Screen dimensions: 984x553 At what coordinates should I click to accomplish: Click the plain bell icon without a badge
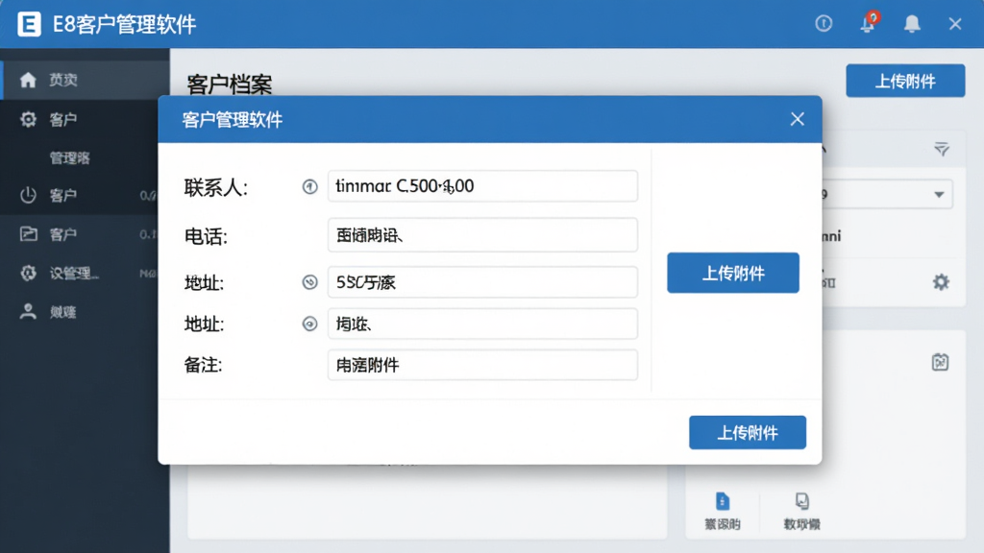(x=912, y=24)
